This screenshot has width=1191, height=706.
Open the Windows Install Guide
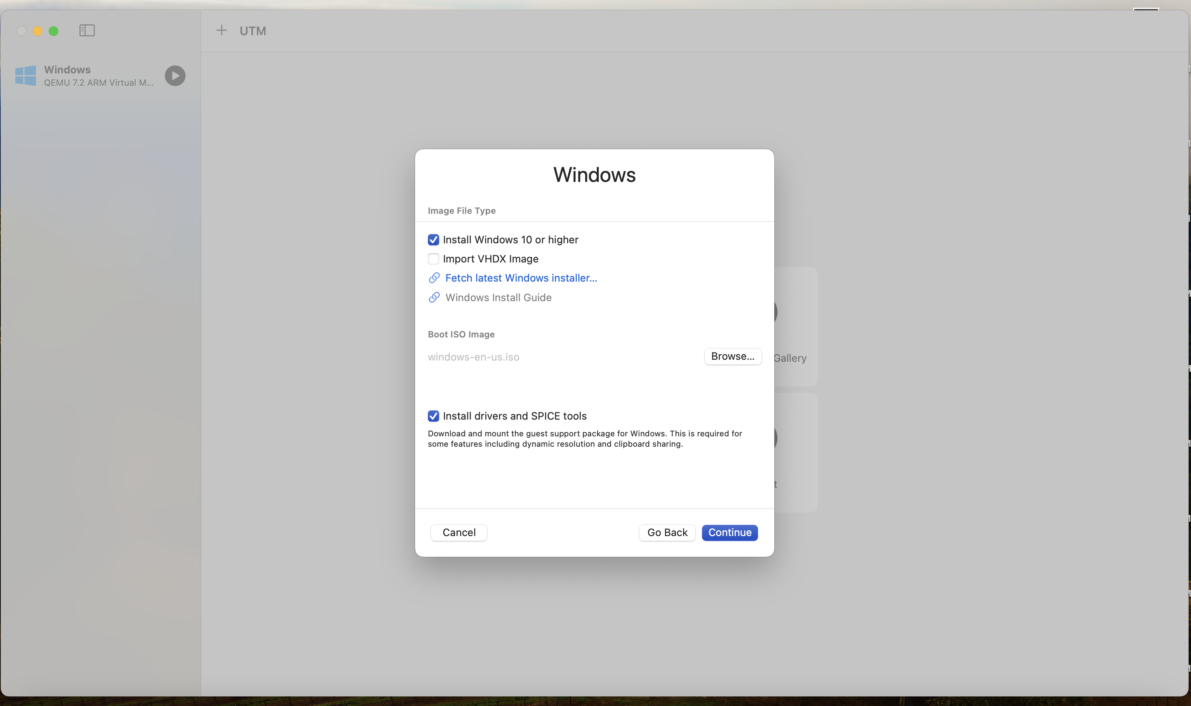[x=499, y=297]
